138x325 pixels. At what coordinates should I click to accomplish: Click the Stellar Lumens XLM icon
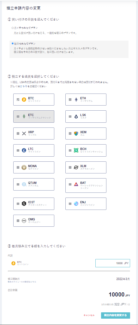76,167
